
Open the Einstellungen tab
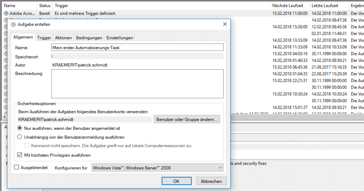click(119, 38)
